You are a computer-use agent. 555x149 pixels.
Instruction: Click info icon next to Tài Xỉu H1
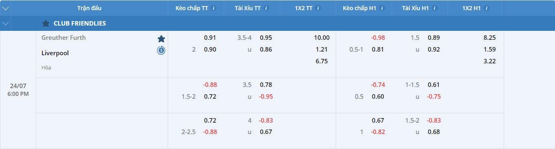435,8
